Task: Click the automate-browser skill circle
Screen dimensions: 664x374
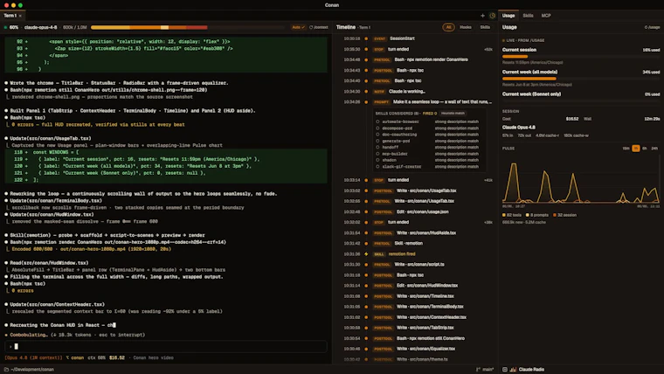Action: 377,121
